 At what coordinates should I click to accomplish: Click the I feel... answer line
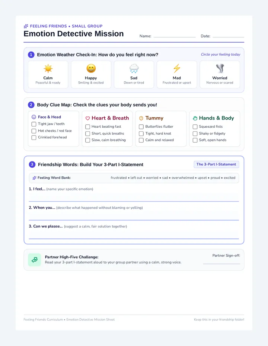(x=134, y=197)
